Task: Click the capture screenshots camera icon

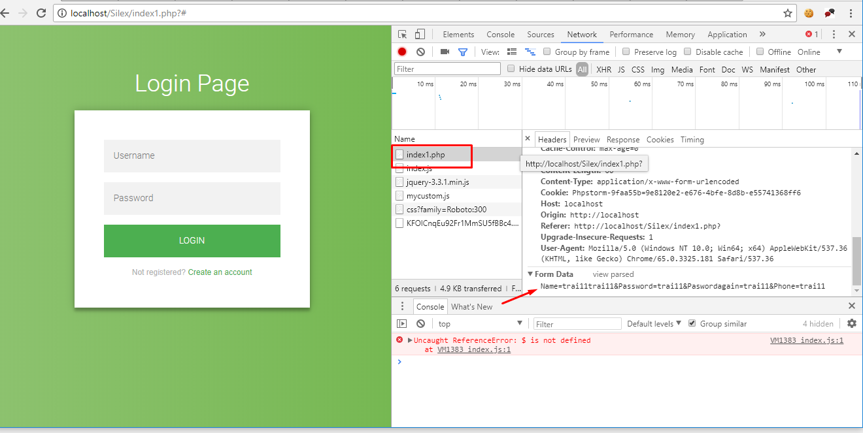Action: 445,52
